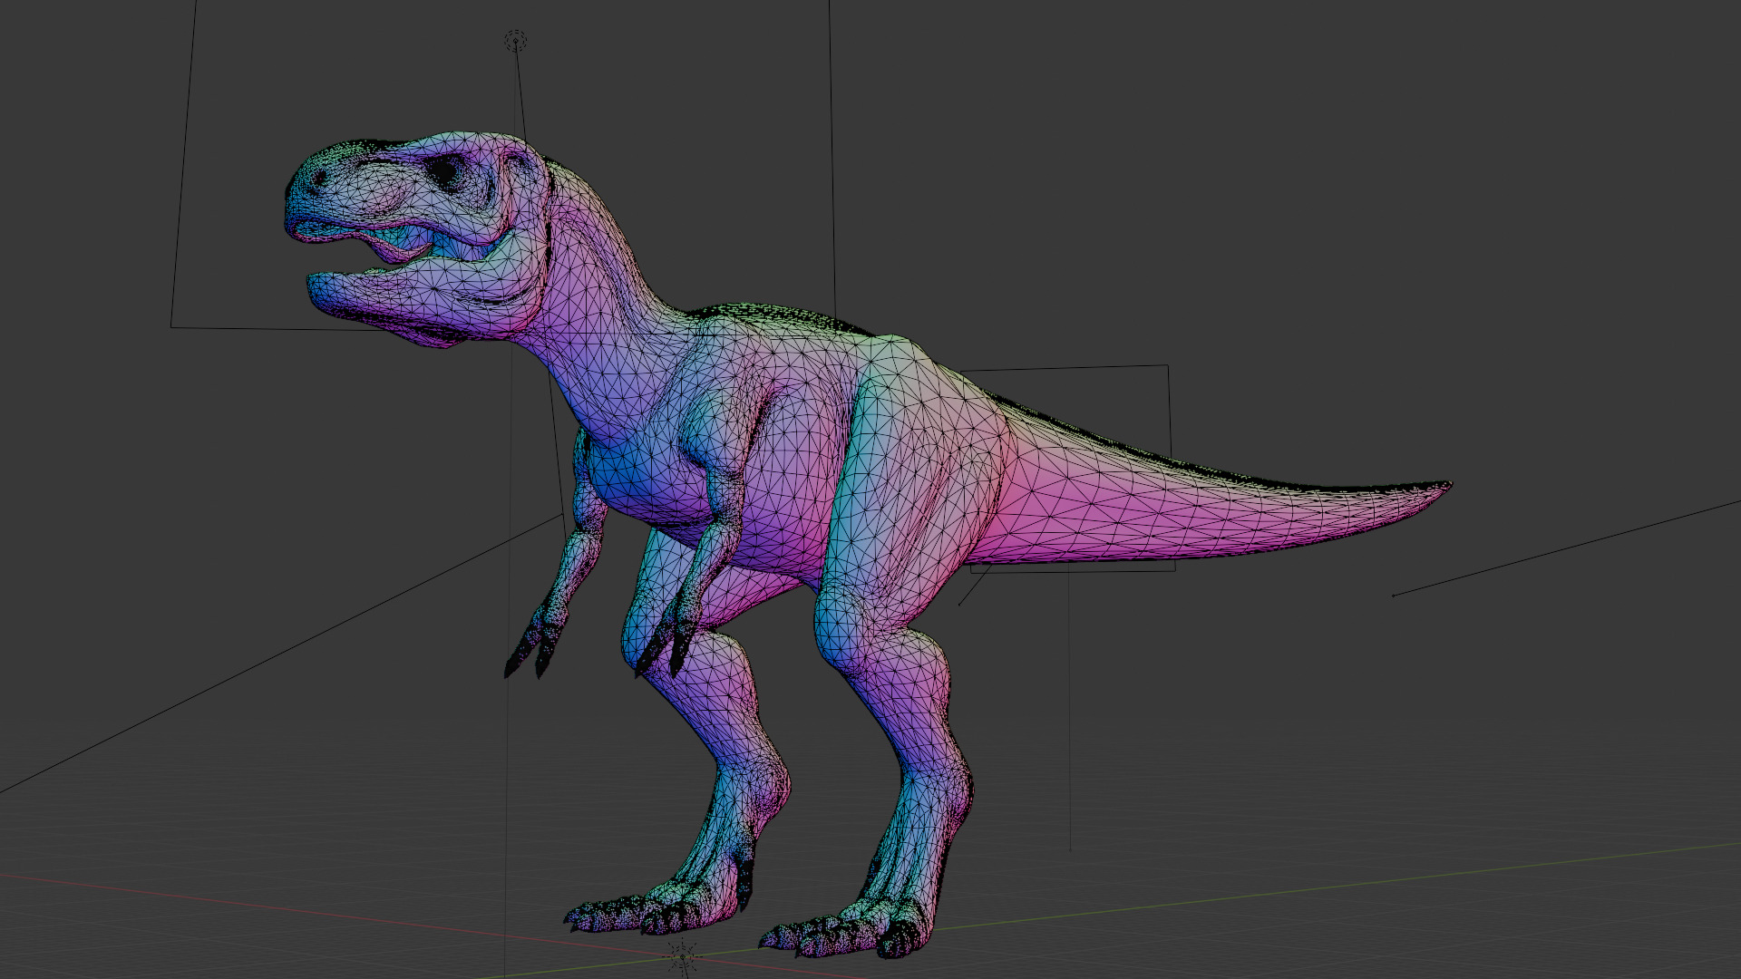
Task: Click the green Y axis line
Action: pos(1360,884)
